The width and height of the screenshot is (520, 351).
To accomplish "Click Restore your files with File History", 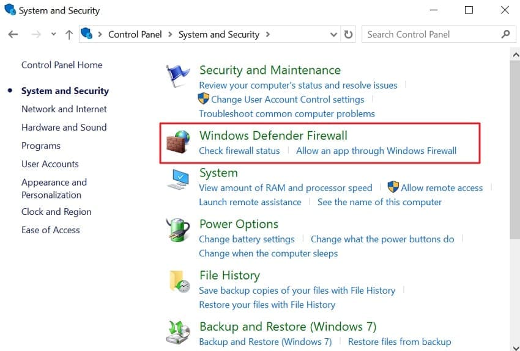I will pos(267,305).
